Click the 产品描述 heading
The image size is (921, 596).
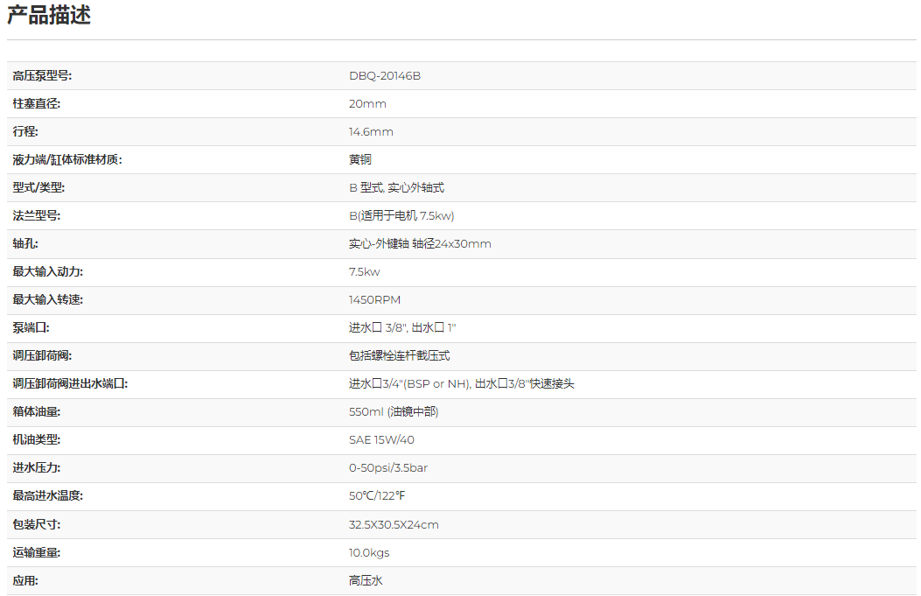tap(49, 16)
